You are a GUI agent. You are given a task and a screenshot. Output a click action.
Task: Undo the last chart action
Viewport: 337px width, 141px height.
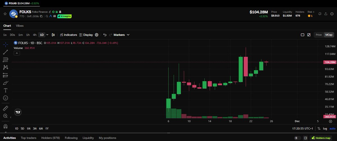tap(105, 35)
